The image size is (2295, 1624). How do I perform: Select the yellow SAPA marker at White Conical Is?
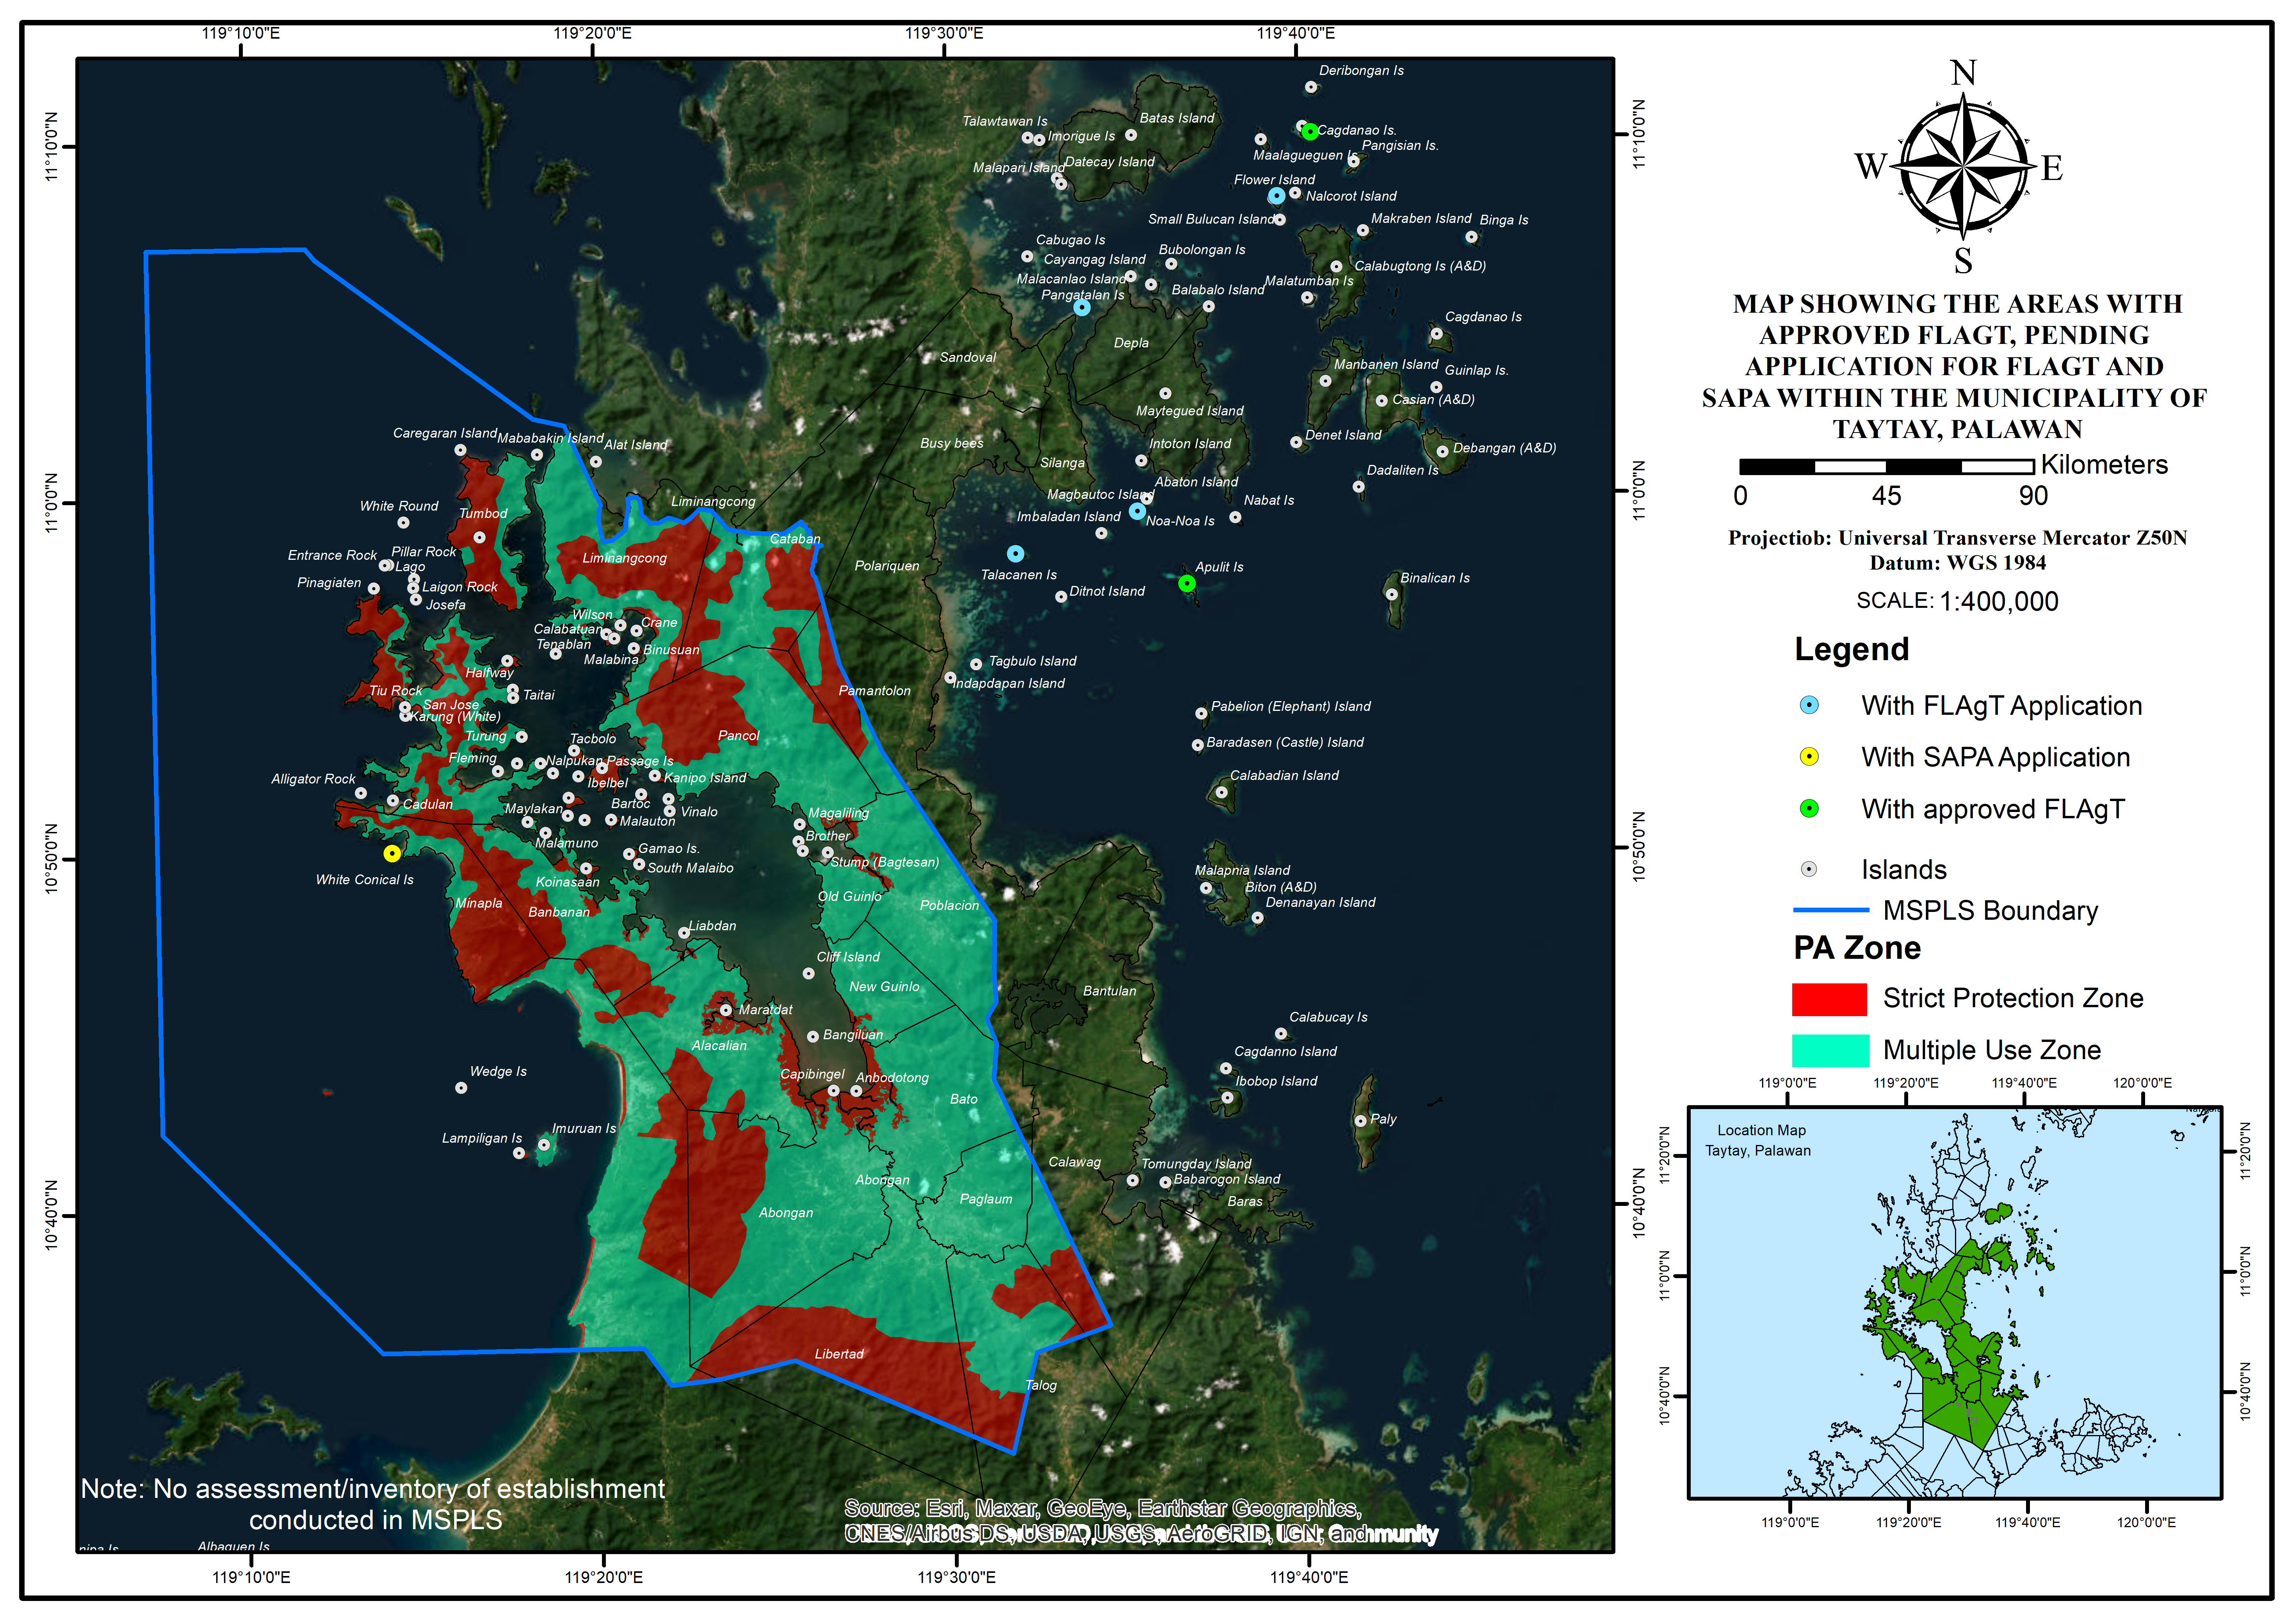tap(392, 854)
